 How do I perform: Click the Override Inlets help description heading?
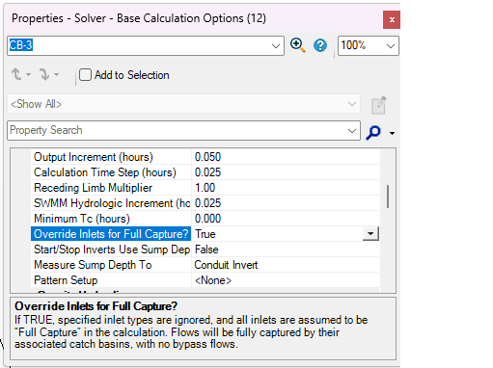[96, 306]
